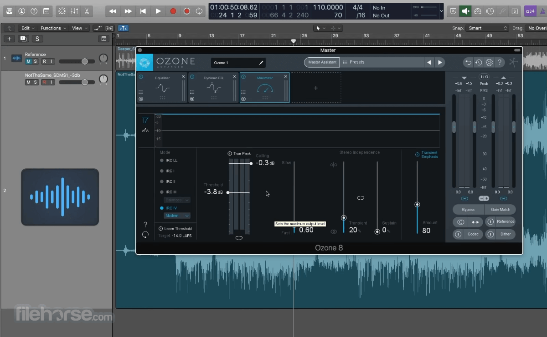Record-enable the NotTheSame_SDMS1_-3db track
The image size is (547, 337).
44,82
